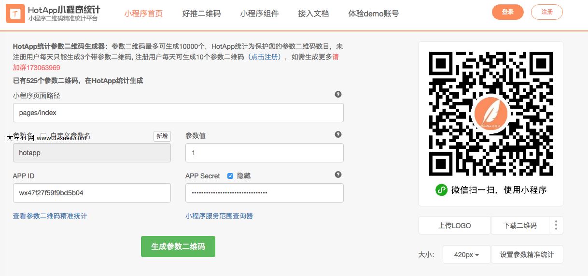The width and height of the screenshot is (588, 276).
Task: Open 接入文档 navigation item
Action: coord(313,14)
